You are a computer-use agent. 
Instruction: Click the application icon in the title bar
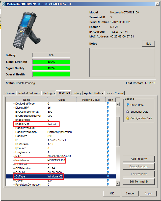4,4
